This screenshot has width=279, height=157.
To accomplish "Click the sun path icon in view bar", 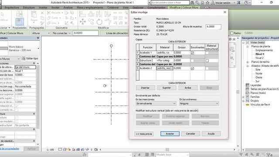I will pyautogui.click(x=69, y=150).
